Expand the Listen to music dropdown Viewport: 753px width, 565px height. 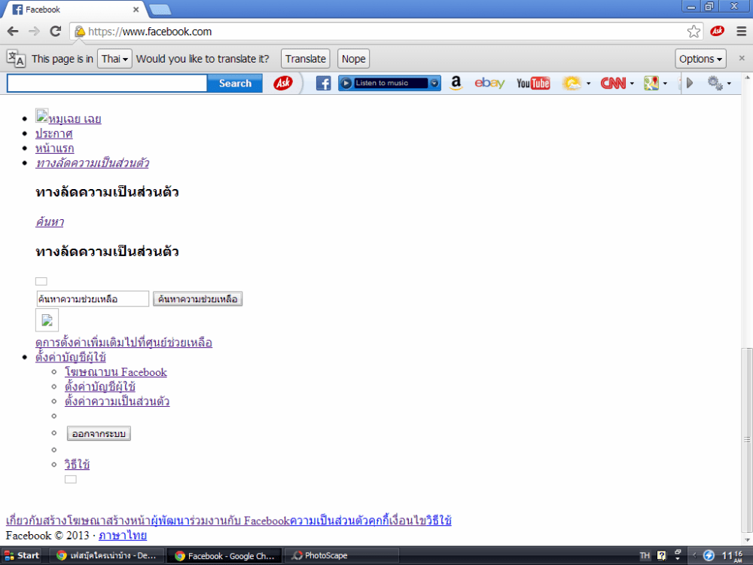[434, 83]
